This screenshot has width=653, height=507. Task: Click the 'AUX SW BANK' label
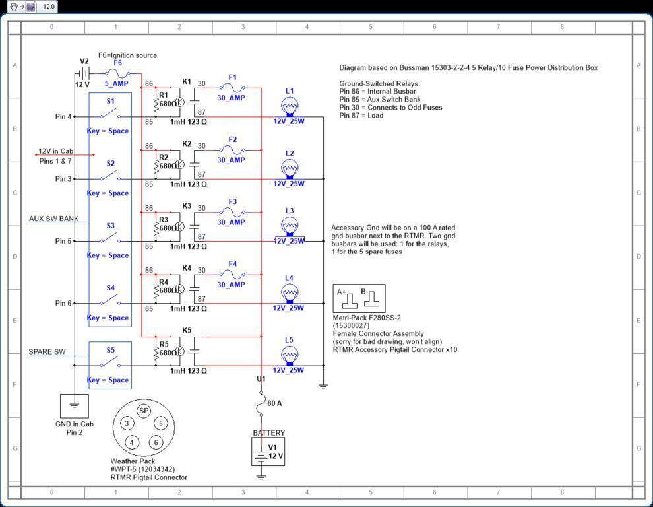[53, 219]
